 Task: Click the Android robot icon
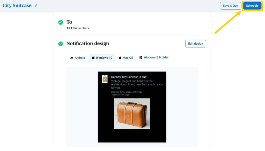pyautogui.click(x=72, y=58)
